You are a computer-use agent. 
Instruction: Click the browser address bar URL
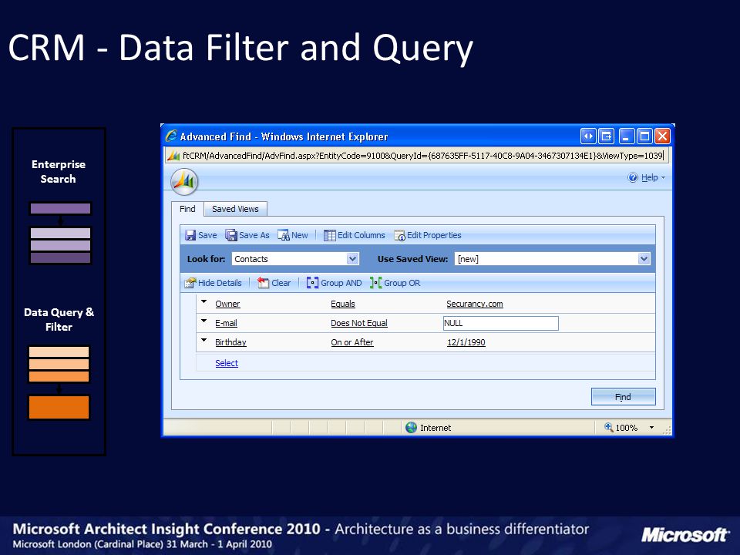(x=422, y=155)
